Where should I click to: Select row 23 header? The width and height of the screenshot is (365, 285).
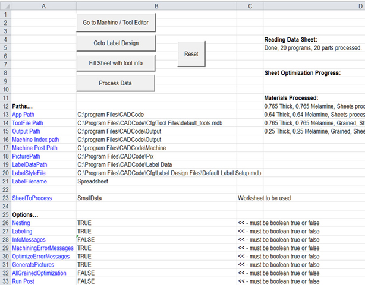point(5,198)
